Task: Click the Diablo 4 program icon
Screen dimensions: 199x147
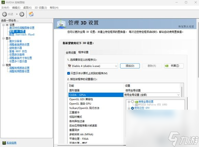Action: tap(70, 66)
